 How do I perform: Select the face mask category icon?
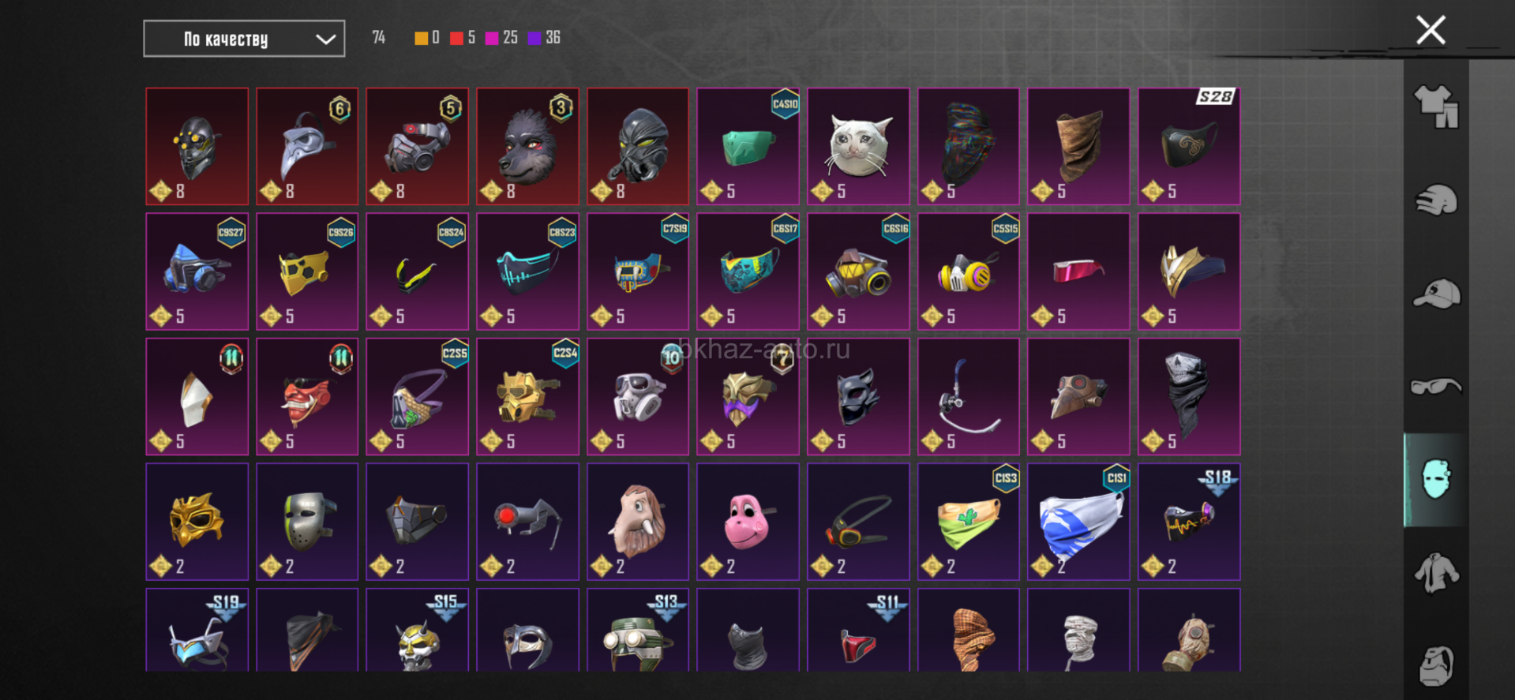pos(1436,479)
